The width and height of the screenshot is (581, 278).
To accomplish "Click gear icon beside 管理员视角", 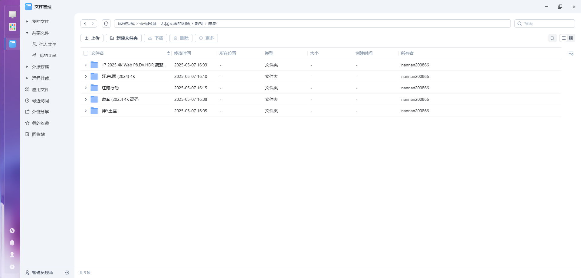I will 67,273.
